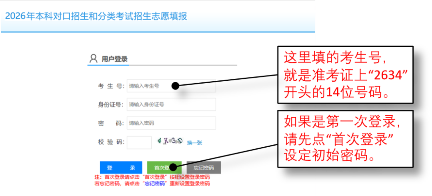Screen dimensions: 432x196
Task: Click the red note about 首次登录 password setup
Action: click(x=152, y=177)
